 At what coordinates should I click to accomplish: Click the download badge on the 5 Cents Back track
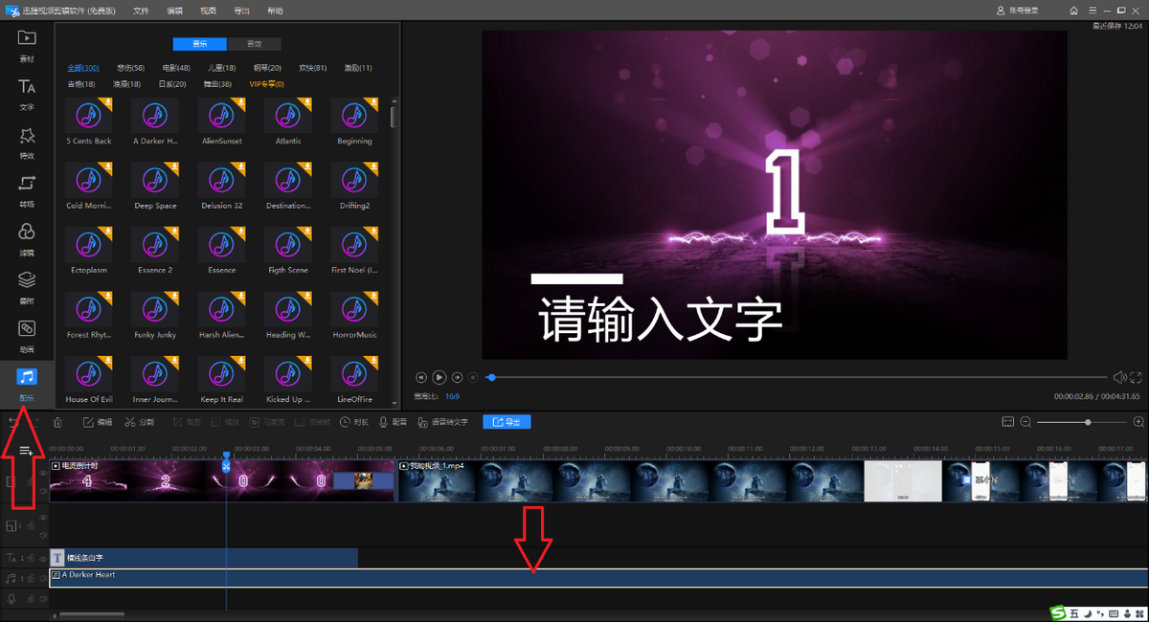pyautogui.click(x=106, y=104)
